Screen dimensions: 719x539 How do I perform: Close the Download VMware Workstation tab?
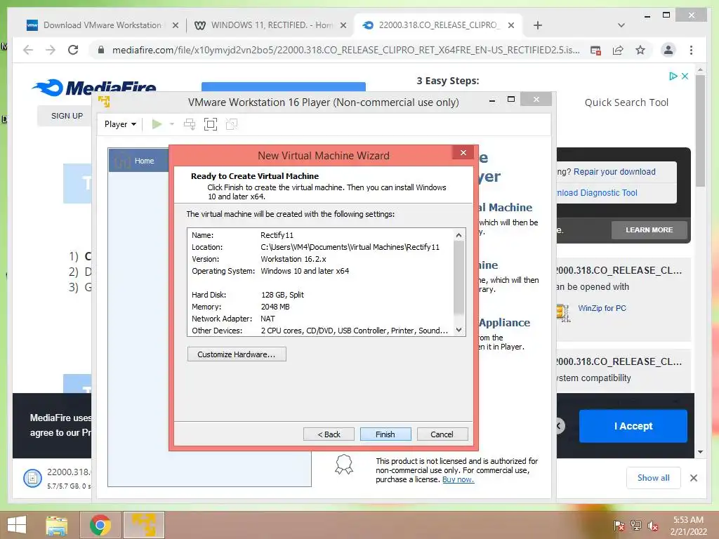tap(175, 26)
